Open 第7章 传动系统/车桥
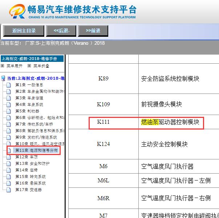 pyautogui.click(x=34, y=124)
